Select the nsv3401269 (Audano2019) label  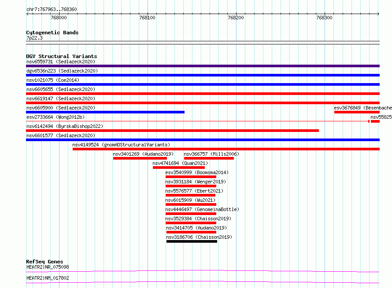point(143,154)
